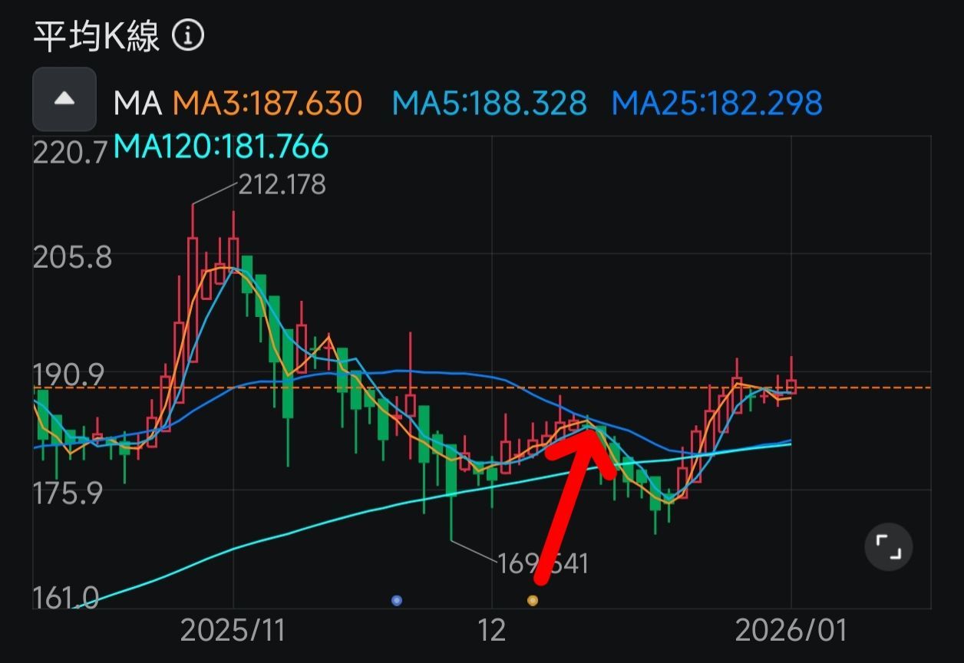The image size is (964, 663).
Task: Toggle the MA5:188.328 indicator label
Action: click(489, 103)
